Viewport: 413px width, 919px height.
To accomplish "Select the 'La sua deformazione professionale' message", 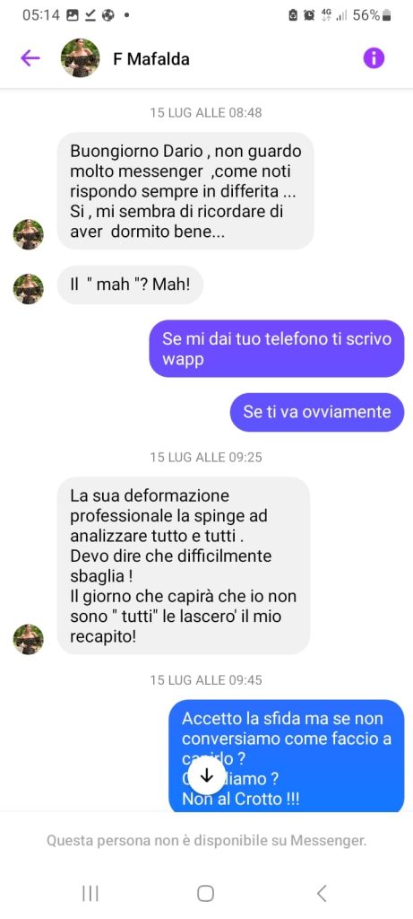I will point(183,565).
